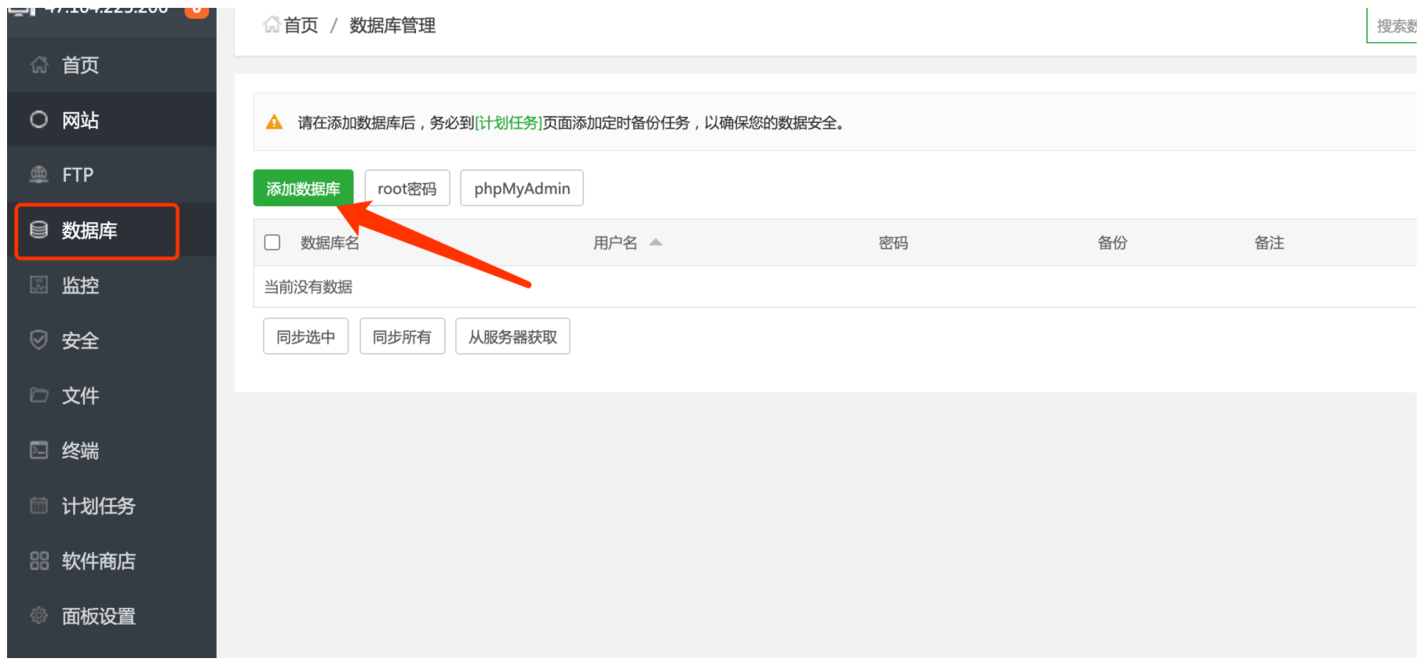Sort by 用户名 using the arrow
Image resolution: width=1419 pixels, height=662 pixels.
(656, 242)
